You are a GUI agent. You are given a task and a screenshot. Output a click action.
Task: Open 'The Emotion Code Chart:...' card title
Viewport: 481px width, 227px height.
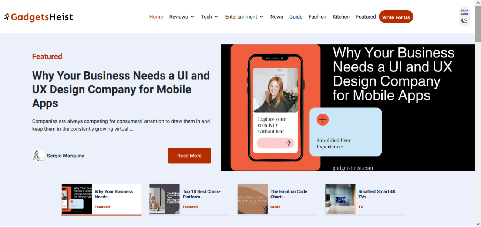(289, 194)
